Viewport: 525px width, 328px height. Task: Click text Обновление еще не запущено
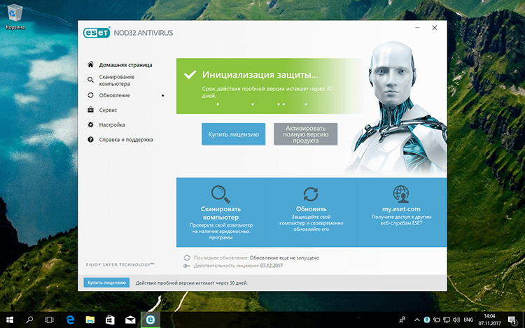point(284,258)
